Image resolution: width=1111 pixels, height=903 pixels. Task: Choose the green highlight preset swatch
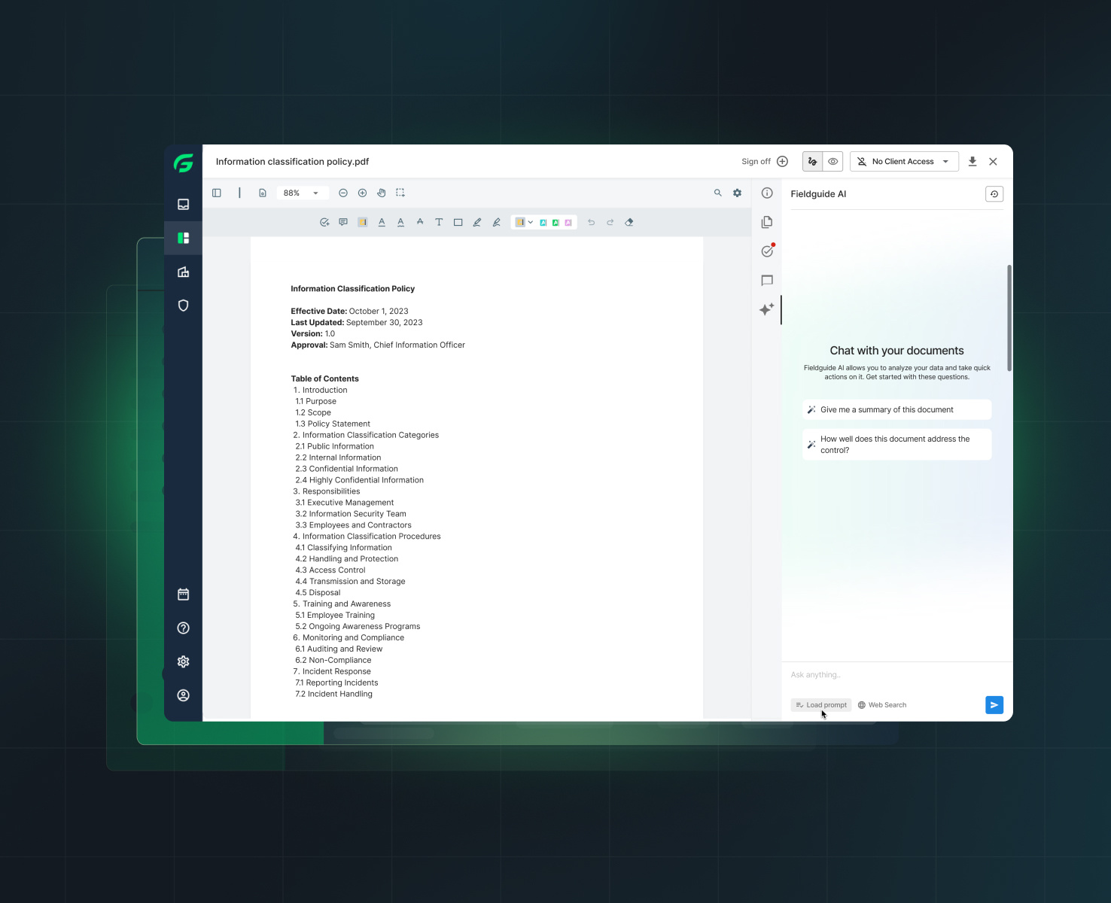555,222
